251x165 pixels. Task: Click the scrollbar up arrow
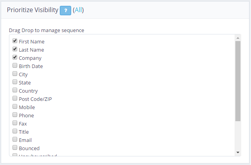(x=238, y=38)
